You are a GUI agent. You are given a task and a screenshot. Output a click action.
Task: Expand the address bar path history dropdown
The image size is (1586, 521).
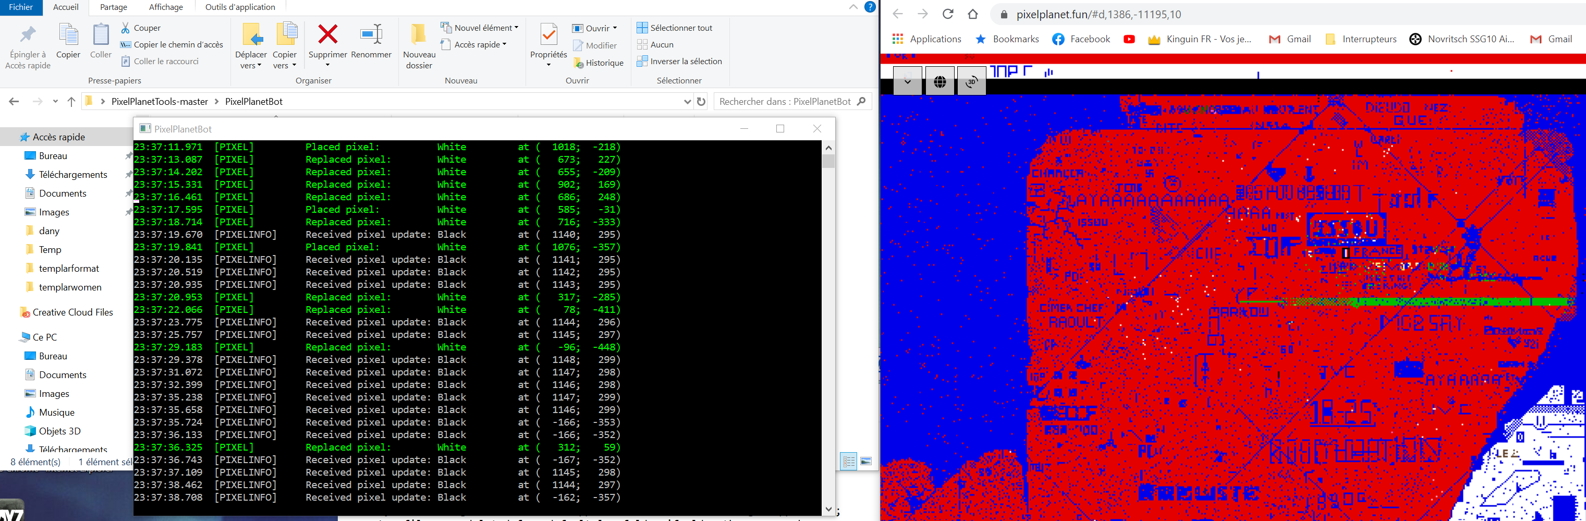pyautogui.click(x=687, y=102)
